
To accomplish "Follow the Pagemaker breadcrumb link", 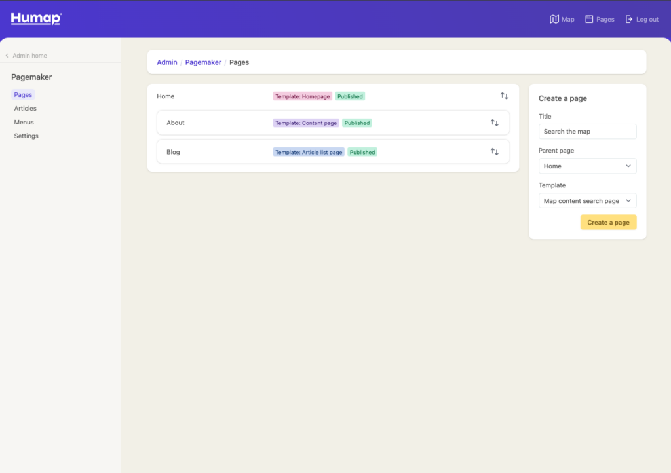I will coord(203,62).
